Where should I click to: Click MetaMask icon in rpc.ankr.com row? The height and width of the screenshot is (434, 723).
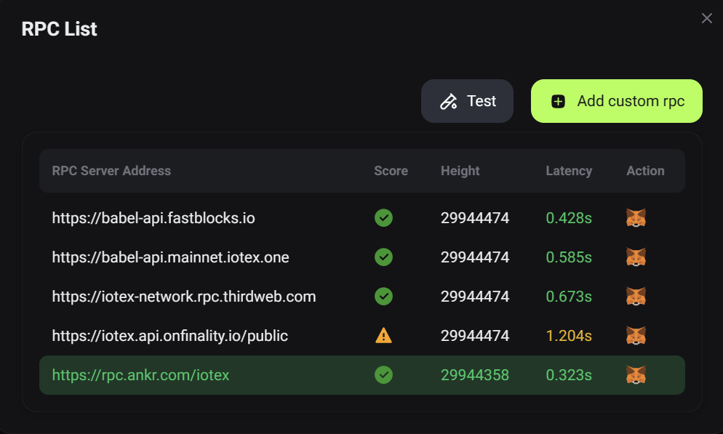[636, 375]
